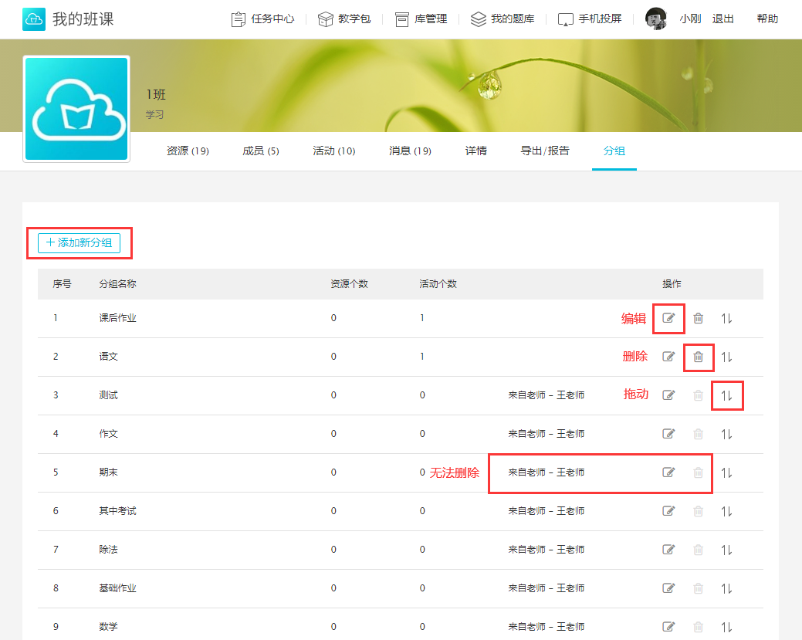Select the 语文 group name
The width and height of the screenshot is (802, 640).
(108, 357)
